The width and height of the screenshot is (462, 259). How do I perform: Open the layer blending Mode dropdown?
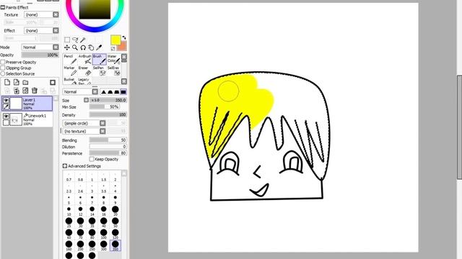pyautogui.click(x=40, y=47)
